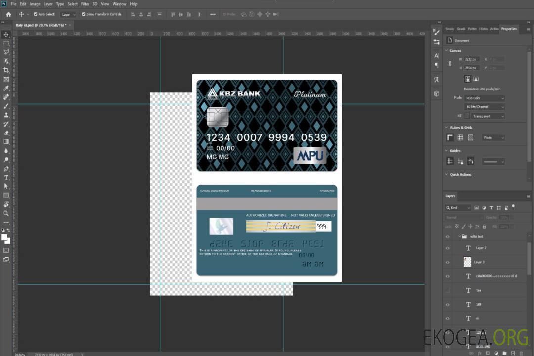
Task: Open the Brush Settings panel icon
Action: (437, 32)
